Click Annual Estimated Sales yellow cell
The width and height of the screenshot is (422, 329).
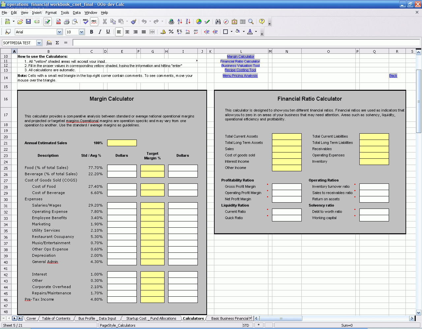click(x=122, y=143)
